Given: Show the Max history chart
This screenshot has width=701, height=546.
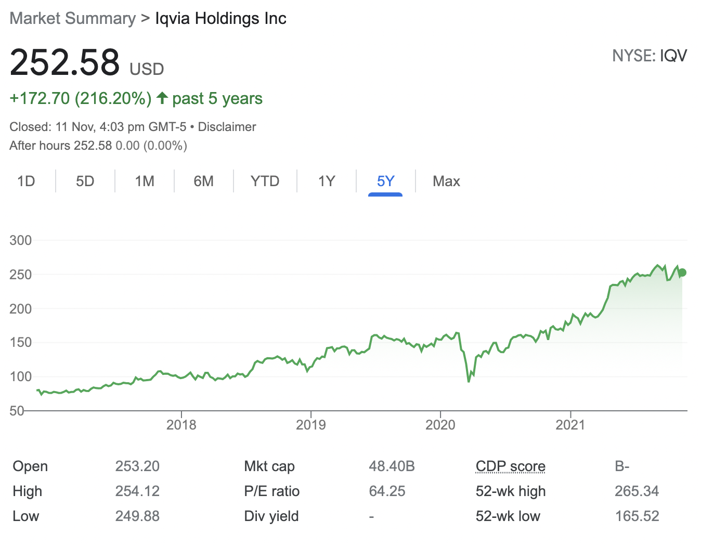Looking at the screenshot, I should [446, 181].
